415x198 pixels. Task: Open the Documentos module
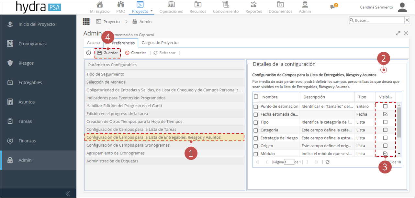click(280, 7)
